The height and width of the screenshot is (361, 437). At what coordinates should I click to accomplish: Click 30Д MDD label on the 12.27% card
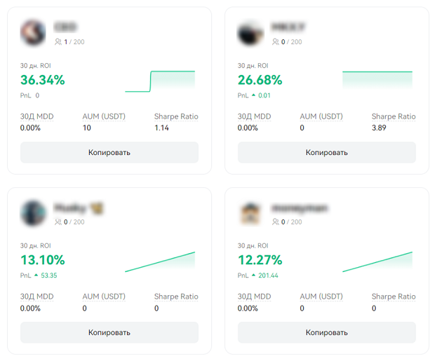254,297
